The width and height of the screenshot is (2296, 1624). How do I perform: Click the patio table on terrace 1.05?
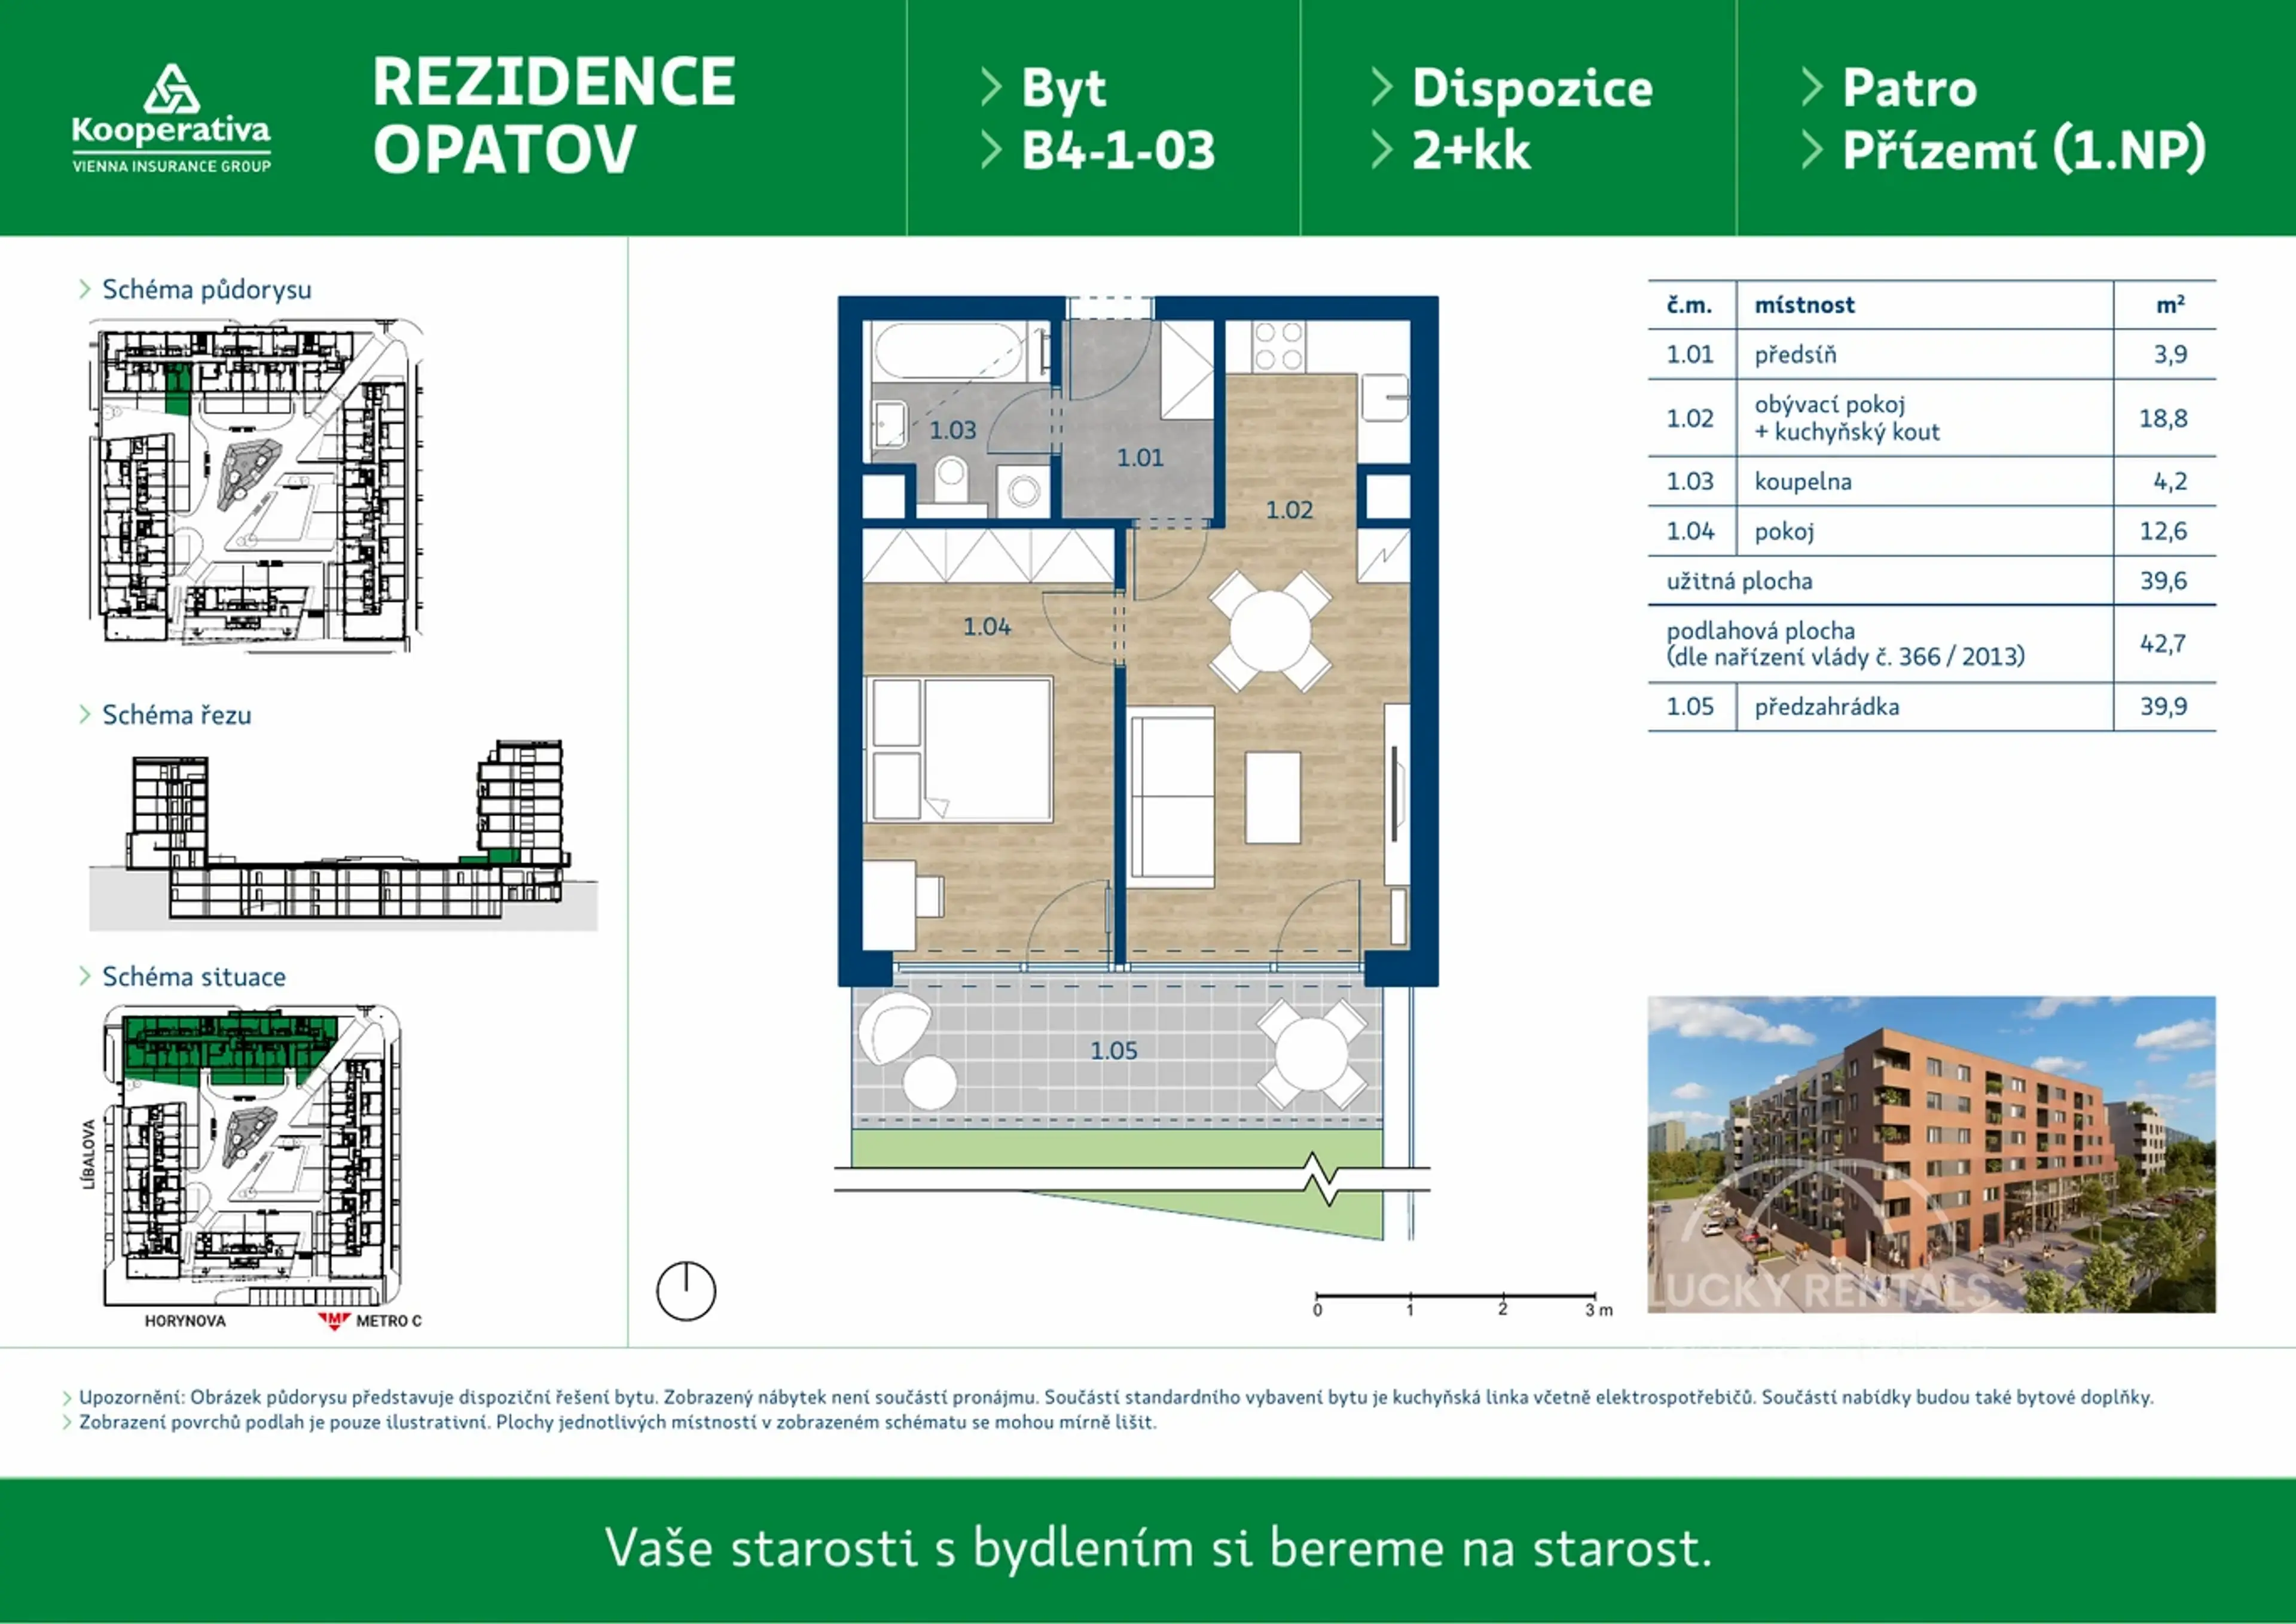point(1312,1053)
